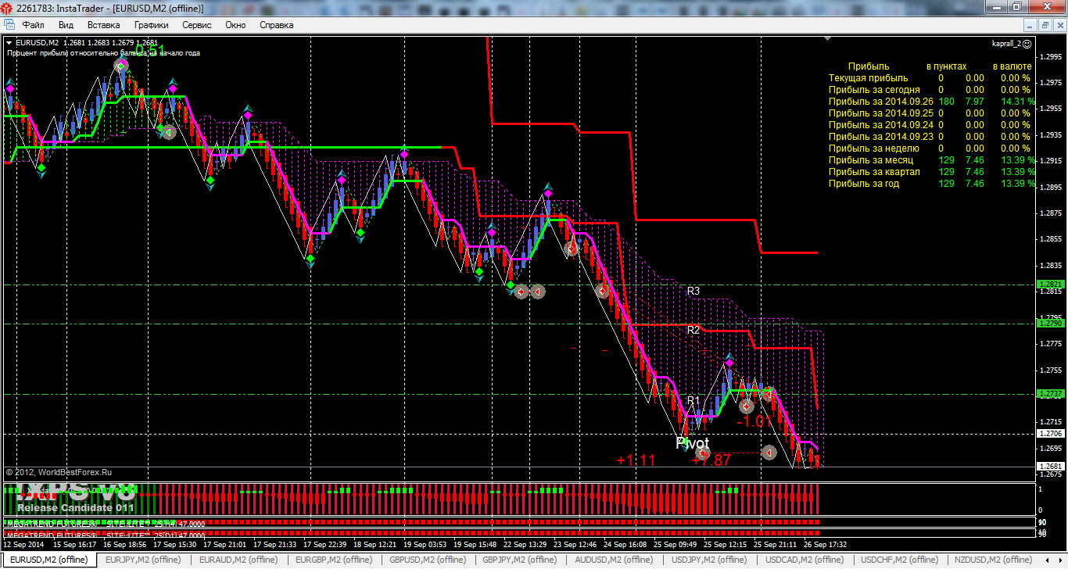Restore down the inner chart window
Screen dimensions: 1068x569
(1045, 25)
